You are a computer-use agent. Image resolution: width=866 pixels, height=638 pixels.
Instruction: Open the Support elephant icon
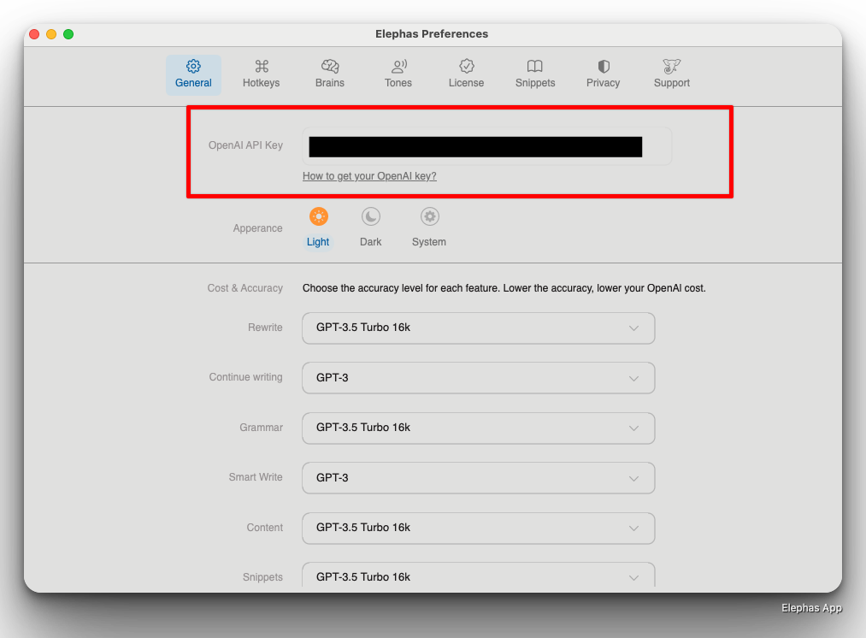(x=672, y=67)
